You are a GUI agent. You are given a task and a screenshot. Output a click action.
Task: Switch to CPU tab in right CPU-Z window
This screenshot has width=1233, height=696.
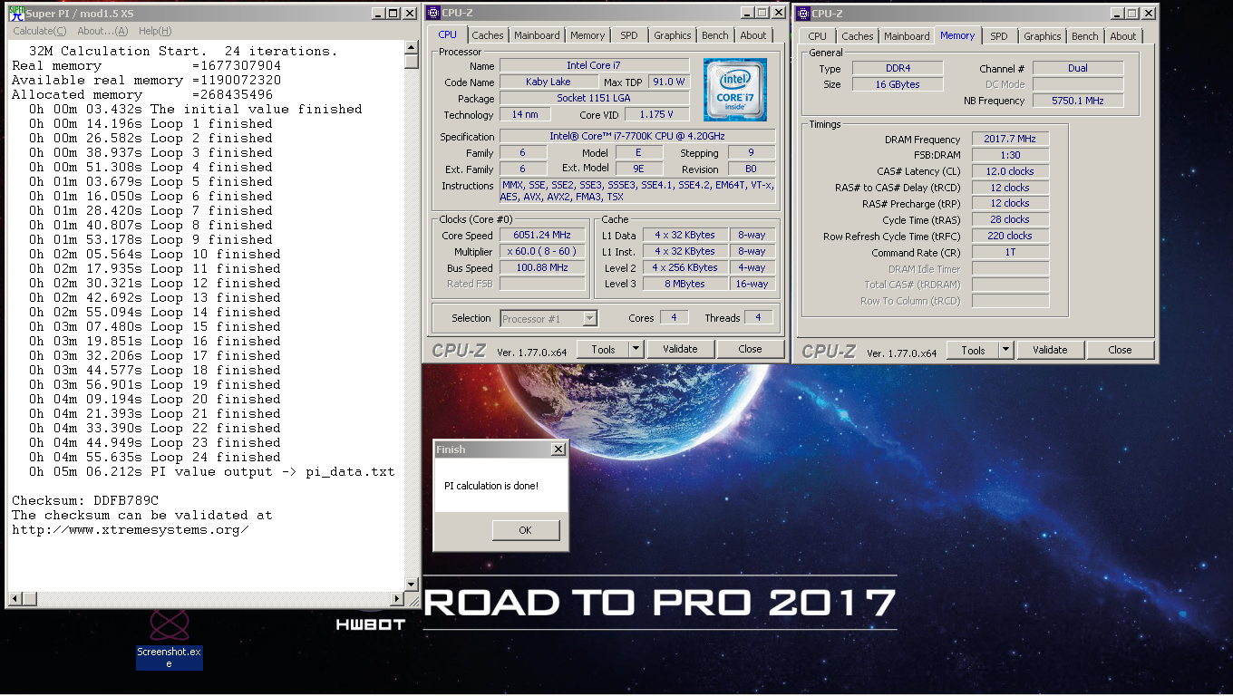[x=818, y=36]
